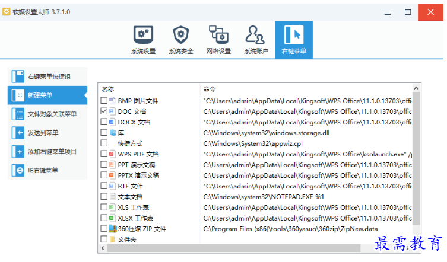Check the RTF 文件 checkbox
The height and width of the screenshot is (262, 447).
pos(104,186)
